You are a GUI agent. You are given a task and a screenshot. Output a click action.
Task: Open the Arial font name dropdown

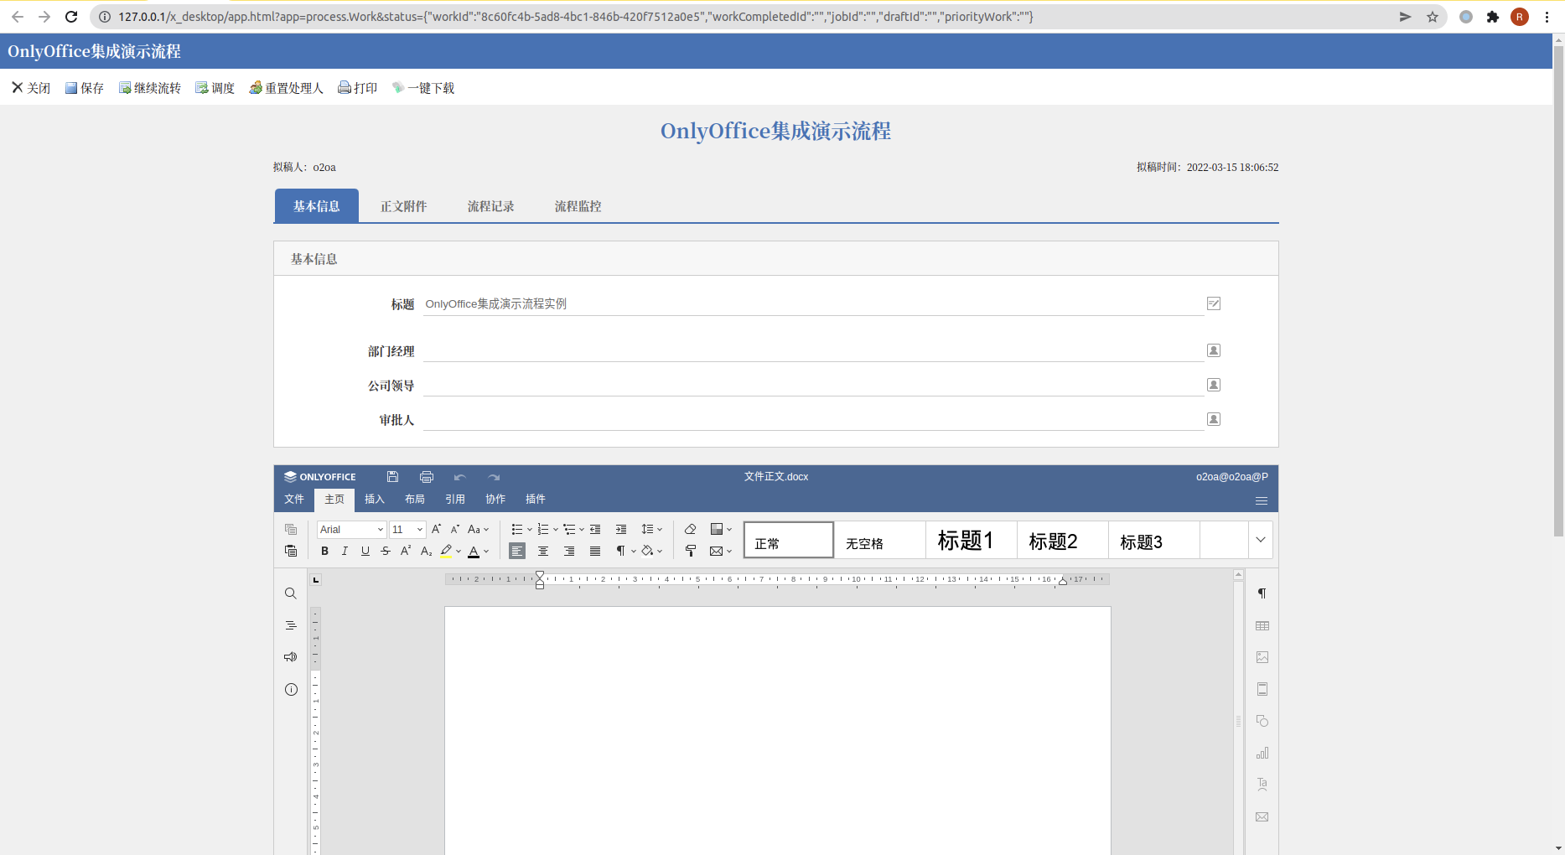coord(380,530)
